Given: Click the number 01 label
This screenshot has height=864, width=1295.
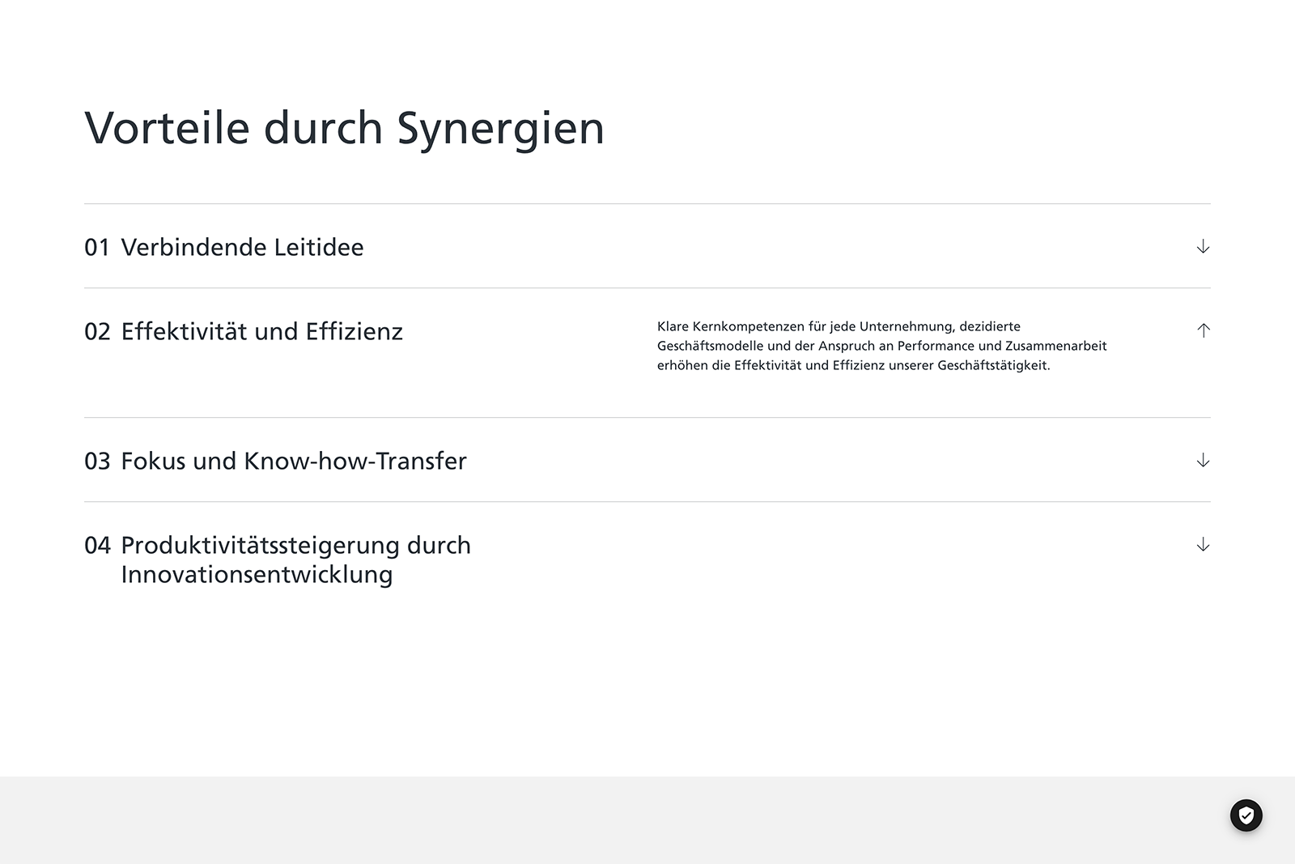Looking at the screenshot, I should (97, 247).
